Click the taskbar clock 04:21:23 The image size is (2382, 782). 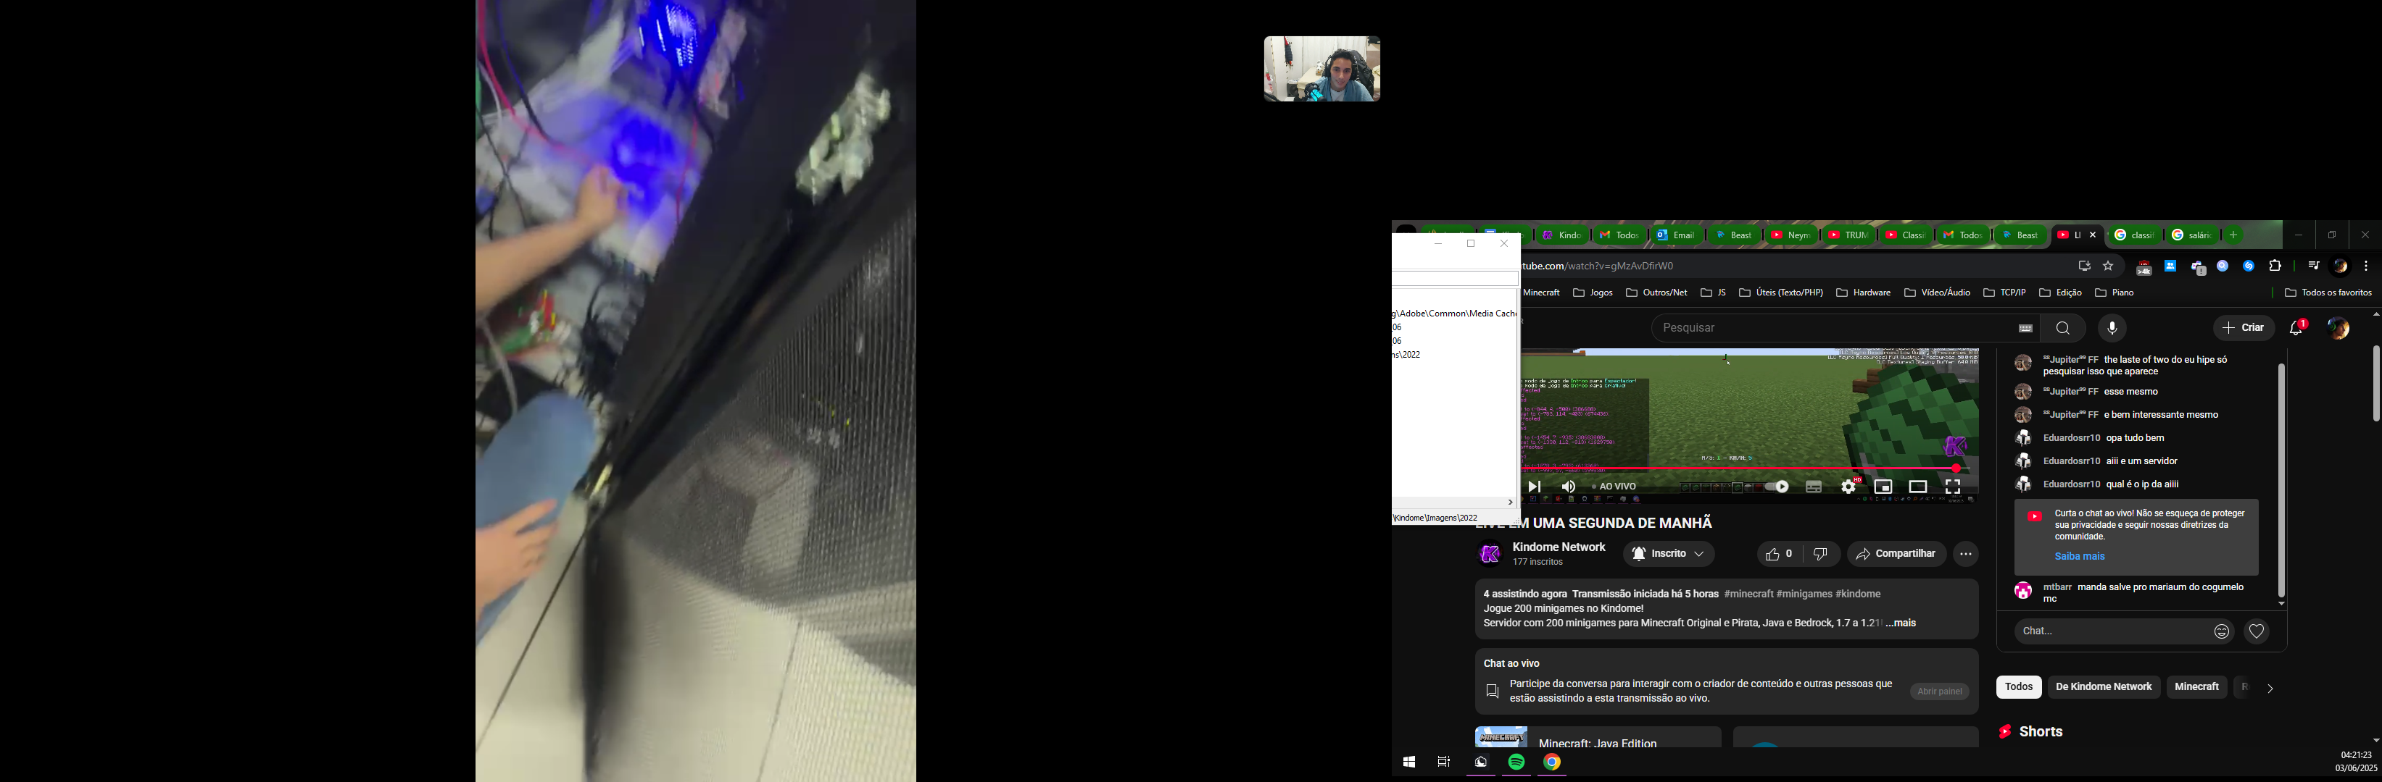2355,755
